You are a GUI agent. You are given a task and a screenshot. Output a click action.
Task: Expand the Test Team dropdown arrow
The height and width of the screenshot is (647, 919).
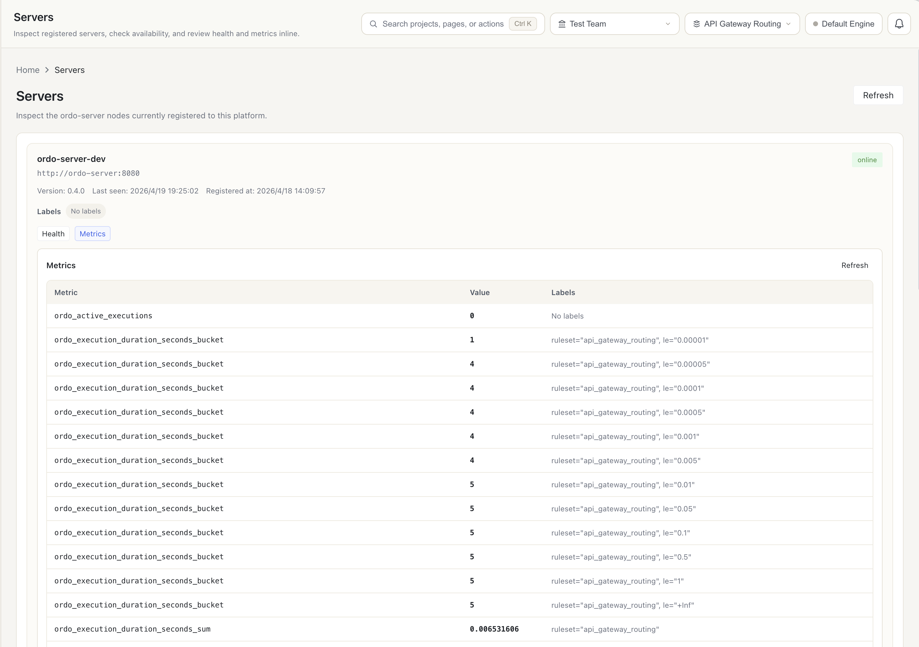(668, 24)
